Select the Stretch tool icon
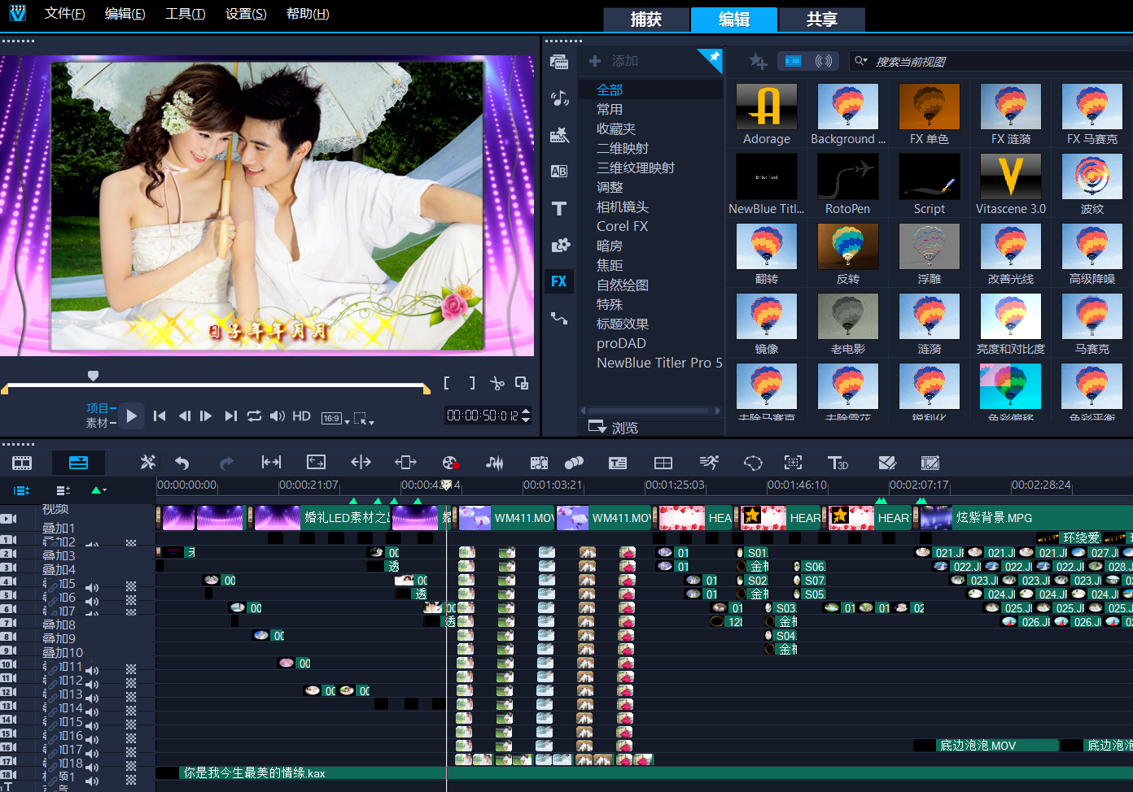Image resolution: width=1133 pixels, height=792 pixels. tap(316, 463)
